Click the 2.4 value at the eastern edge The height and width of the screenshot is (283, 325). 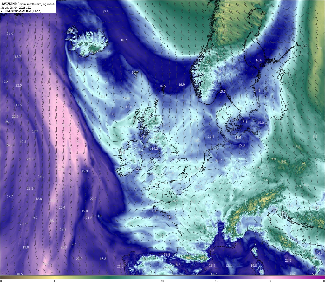[x=319, y=48]
